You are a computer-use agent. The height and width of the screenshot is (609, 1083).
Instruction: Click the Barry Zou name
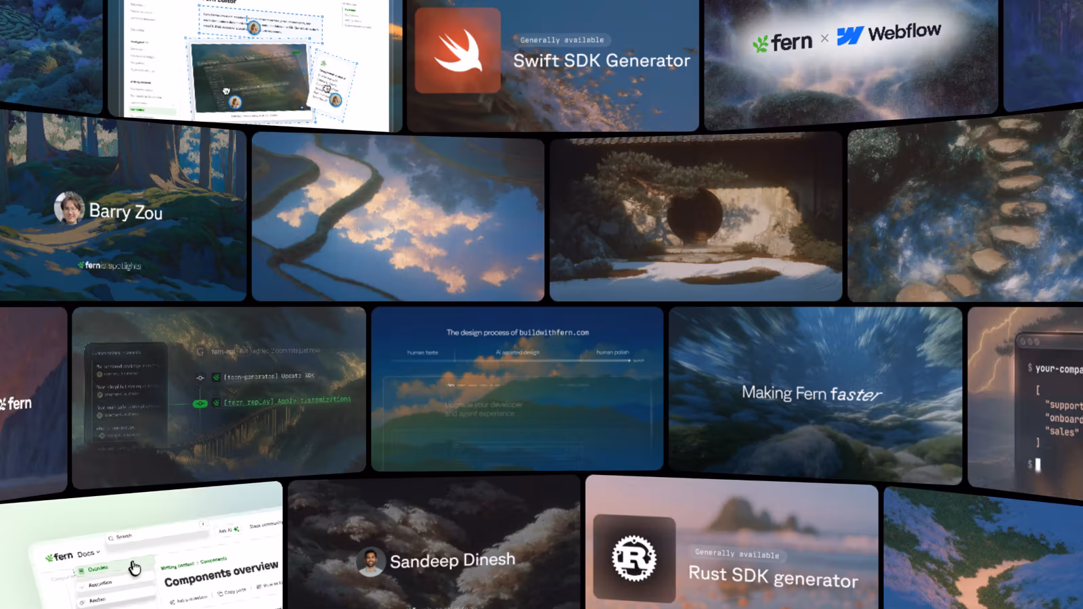pyautogui.click(x=126, y=212)
